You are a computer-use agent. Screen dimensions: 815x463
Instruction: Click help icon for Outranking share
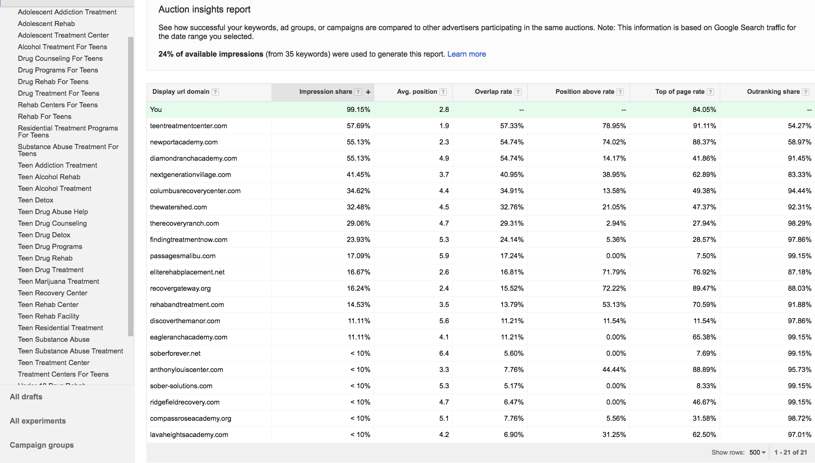coord(806,92)
